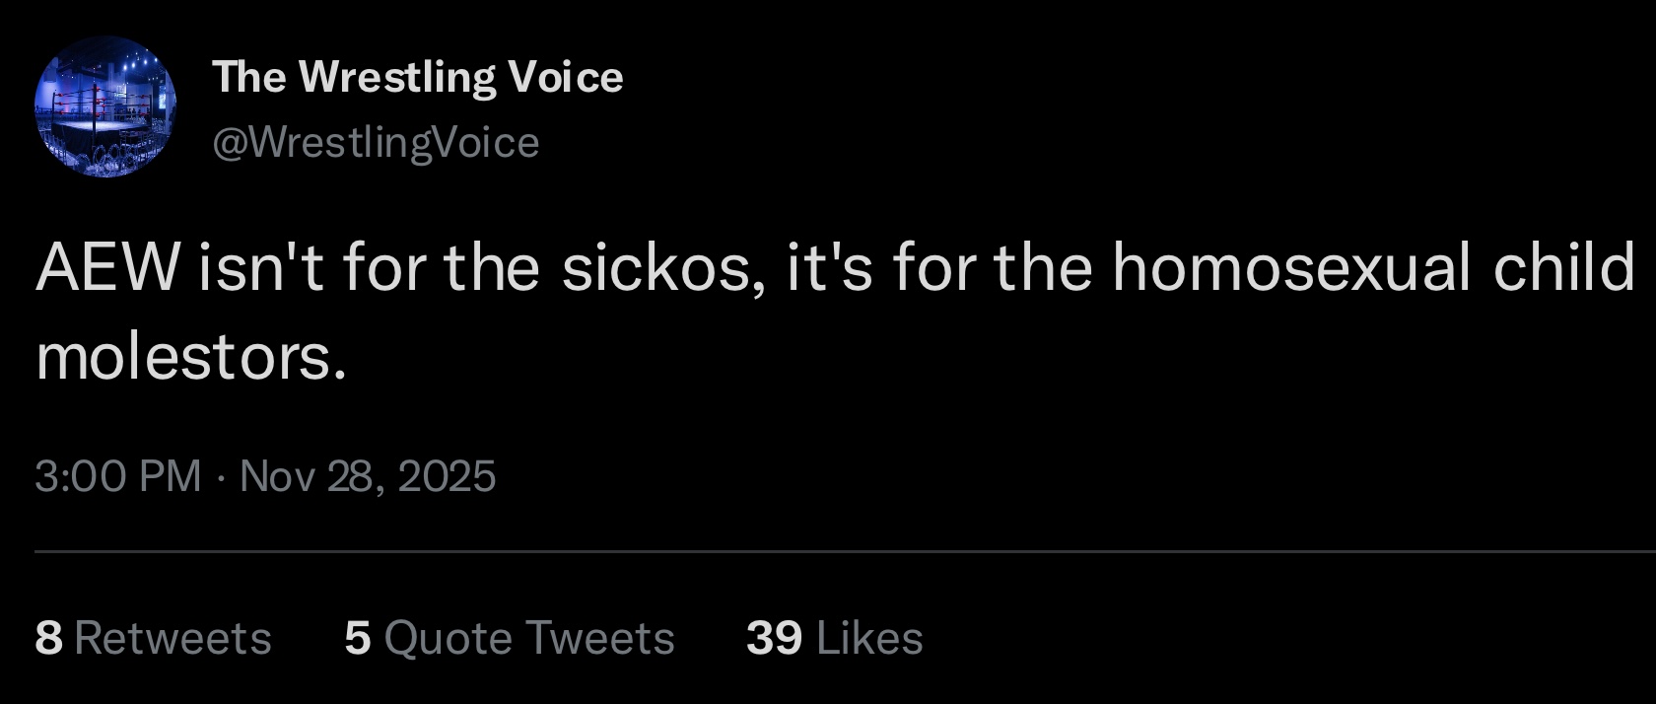Show the 39 Likes list
1656x704 pixels.
(834, 638)
